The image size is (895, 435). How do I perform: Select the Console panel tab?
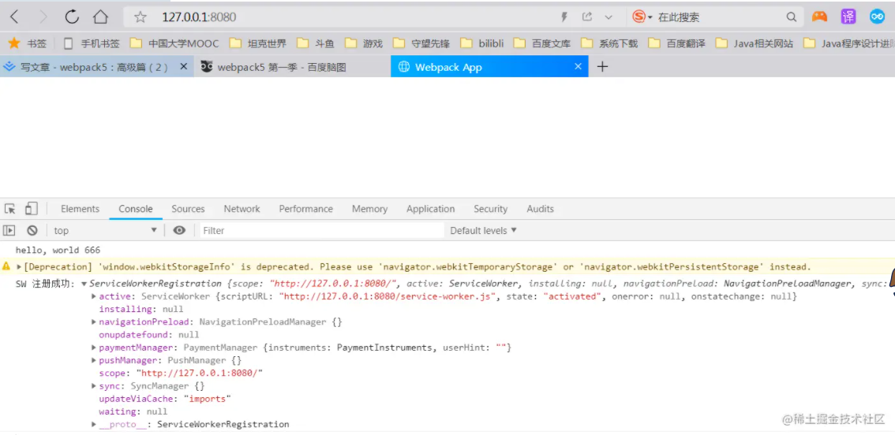(135, 209)
